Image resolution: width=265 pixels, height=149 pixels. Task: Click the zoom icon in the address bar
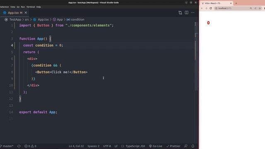pyautogui.click(x=251, y=8)
